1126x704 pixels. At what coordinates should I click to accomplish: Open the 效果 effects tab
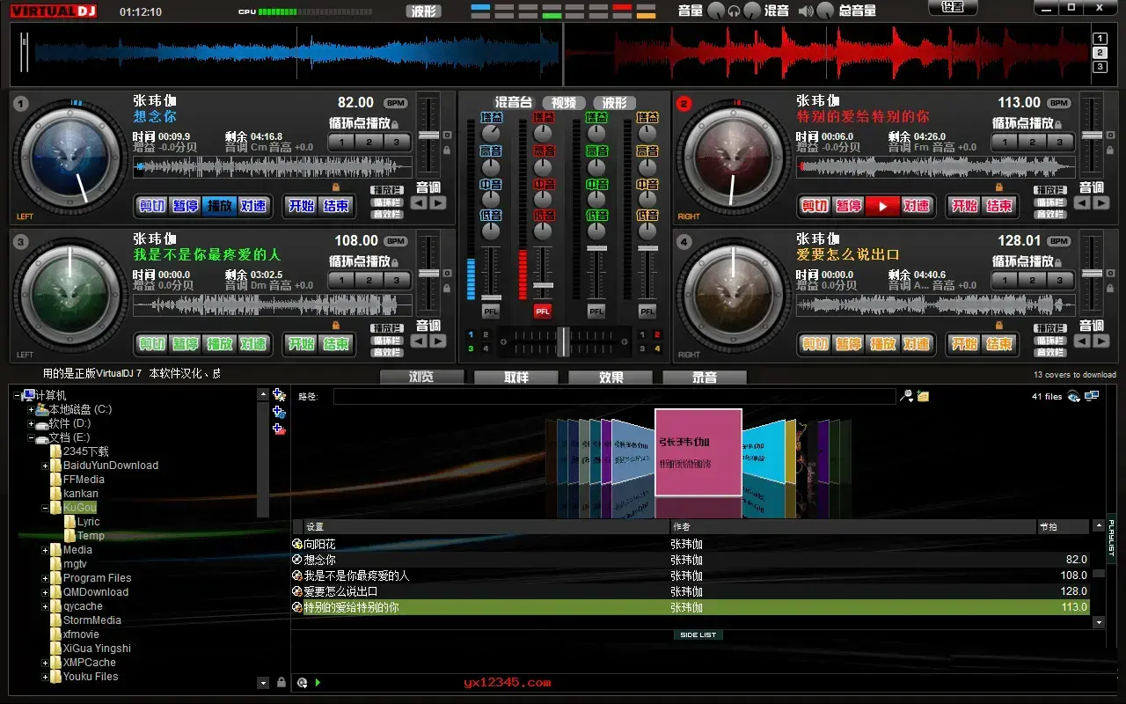click(611, 378)
